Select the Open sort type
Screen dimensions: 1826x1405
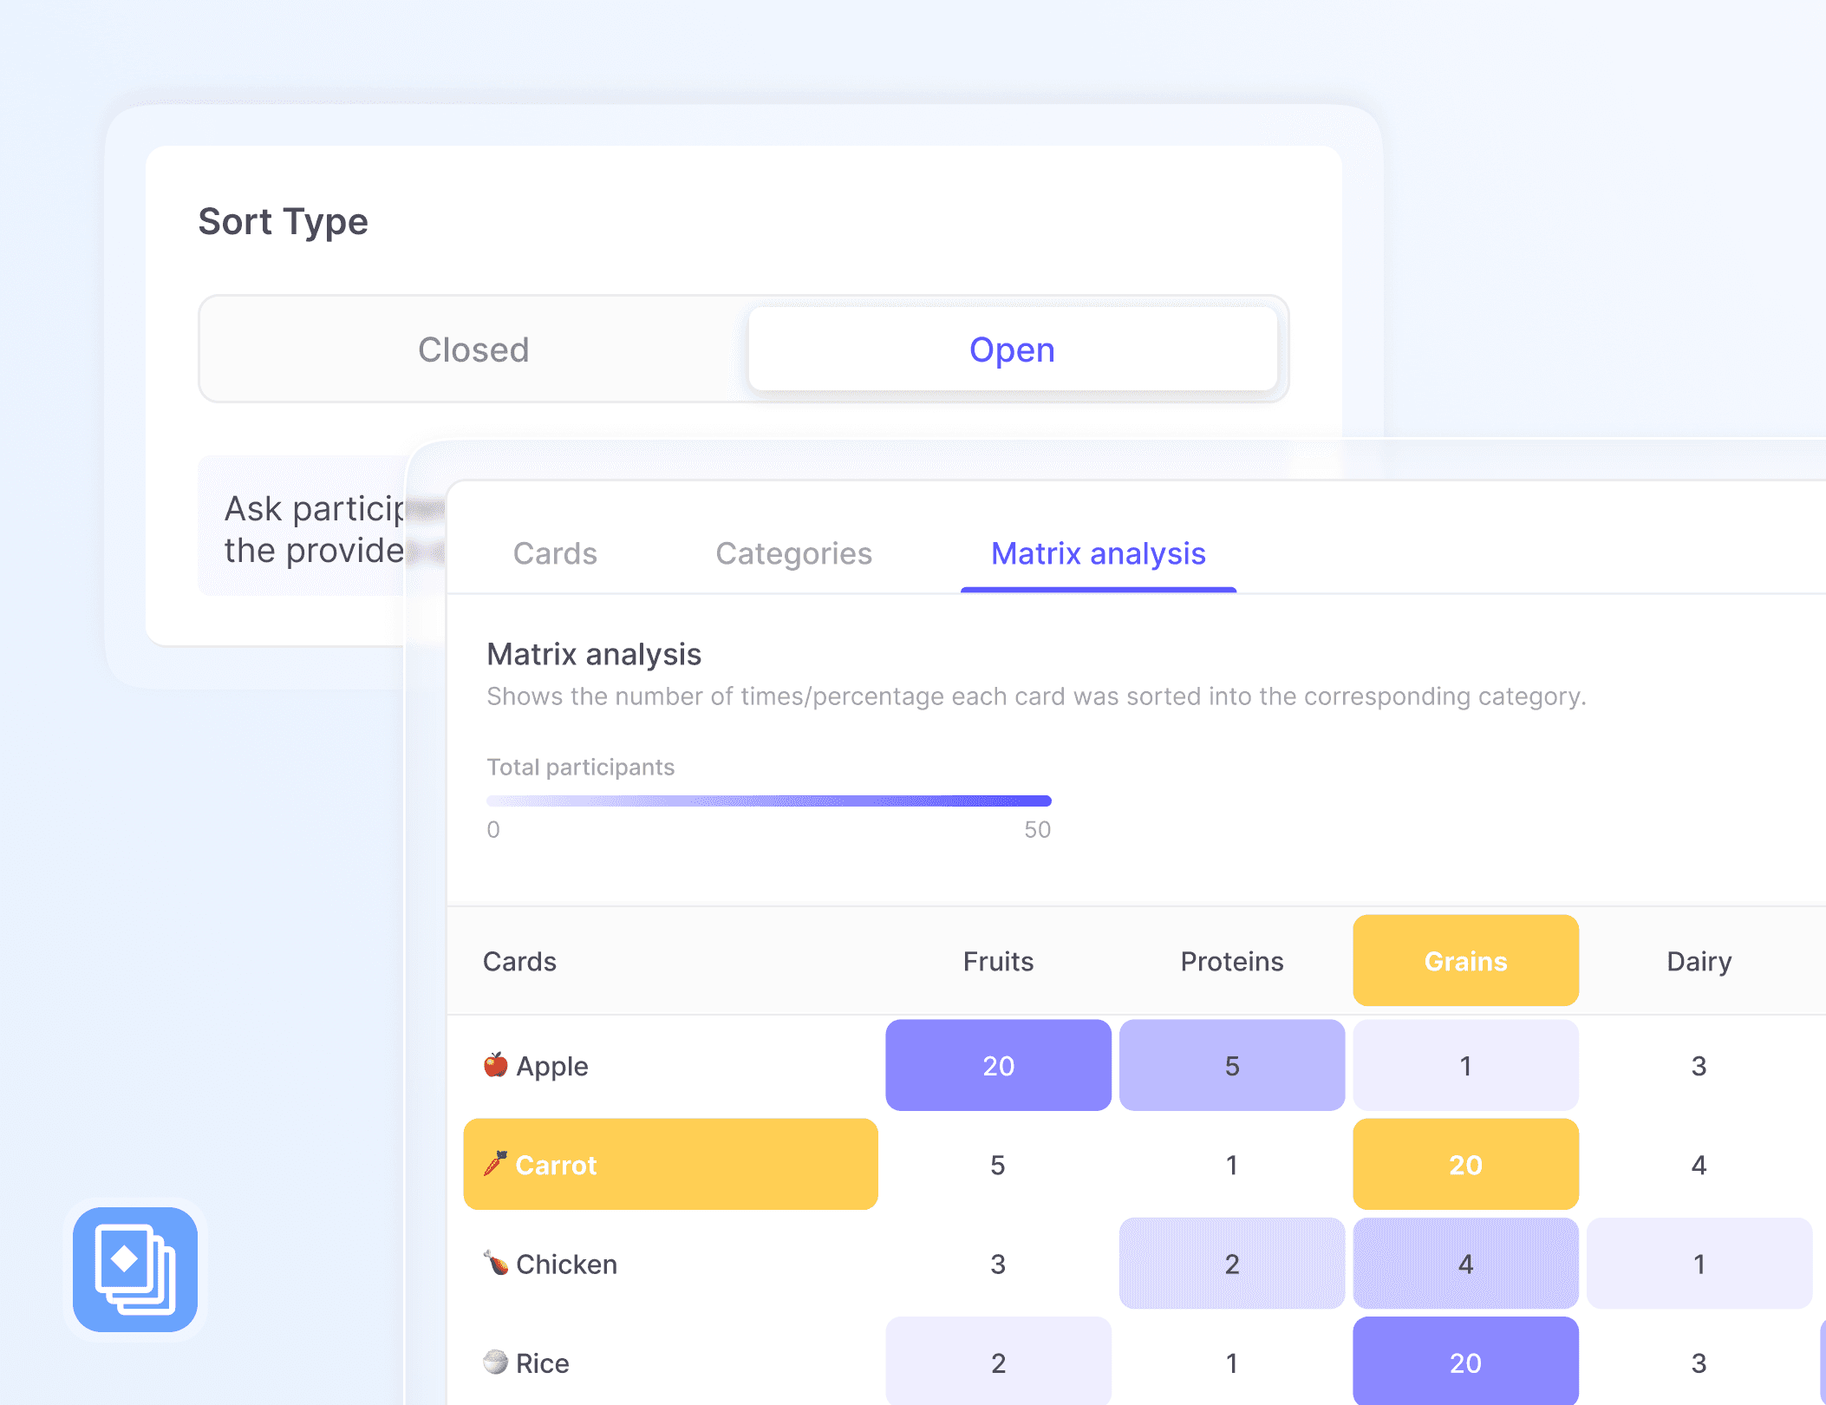1012,350
